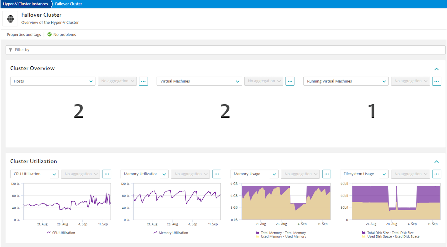Click the CPU Utilization line chart
Viewport: 447px width, 247px height.
[x=67, y=202]
